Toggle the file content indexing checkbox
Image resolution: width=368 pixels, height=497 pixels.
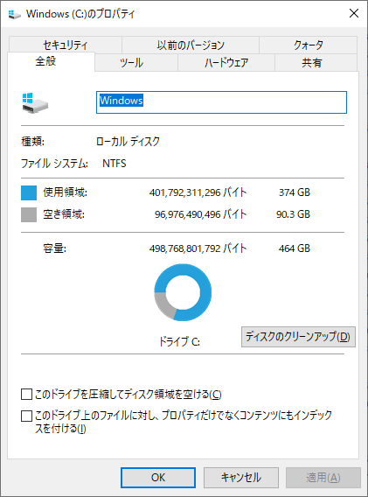coord(26,416)
